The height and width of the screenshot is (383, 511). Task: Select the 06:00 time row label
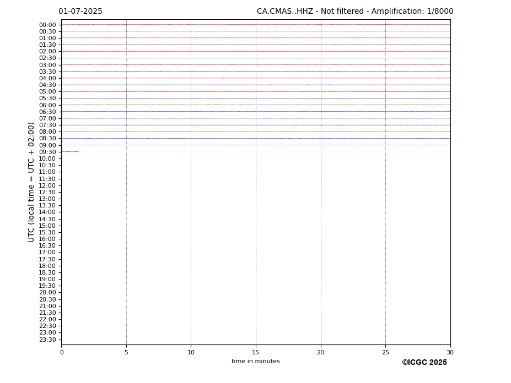47,105
